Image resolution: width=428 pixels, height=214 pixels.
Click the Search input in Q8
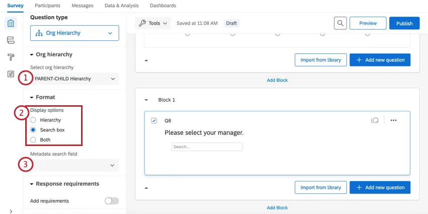click(x=207, y=147)
